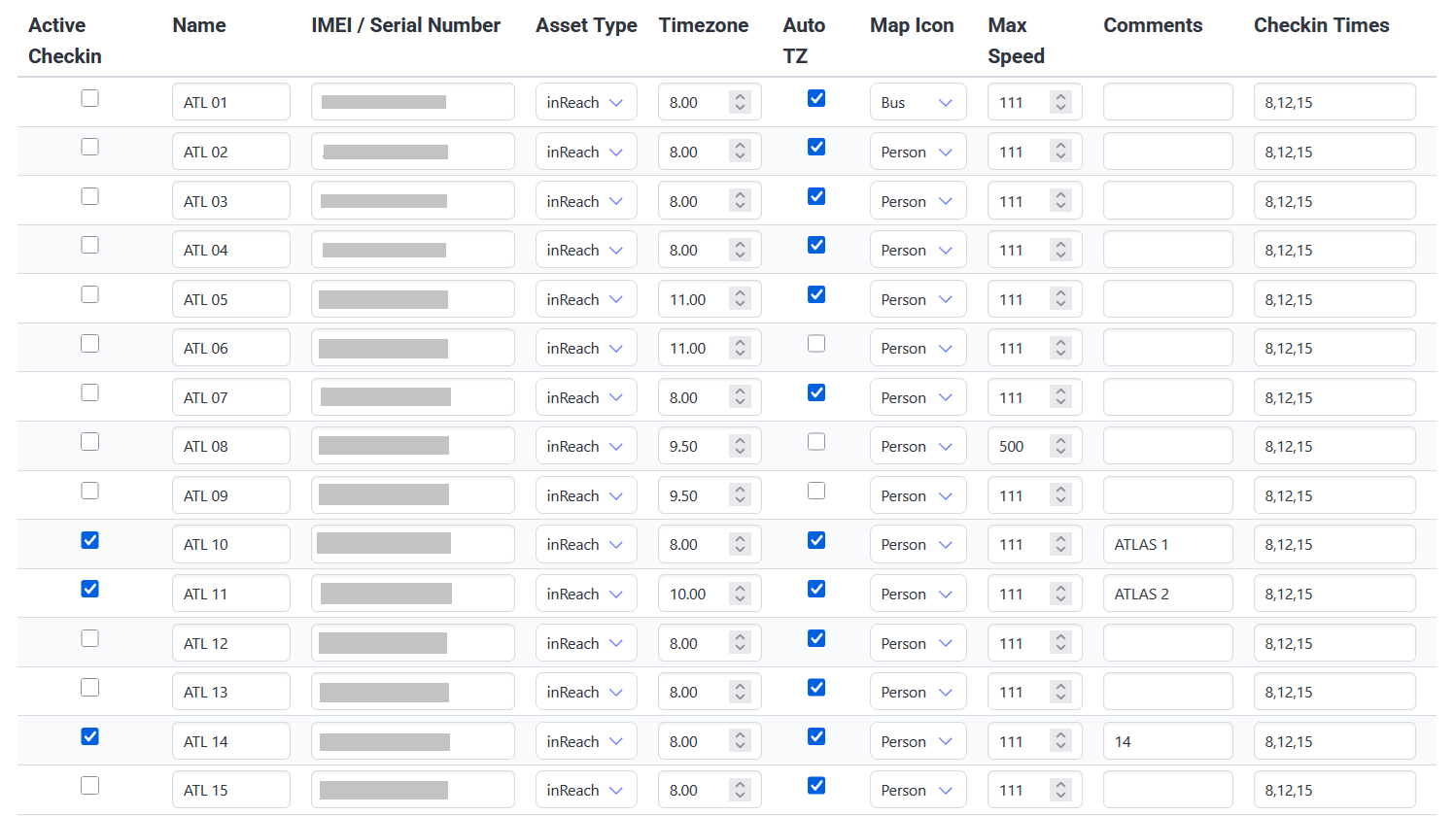The width and height of the screenshot is (1455, 816).
Task: Open Map Icon dropdown for ATL 13
Action: [917, 692]
